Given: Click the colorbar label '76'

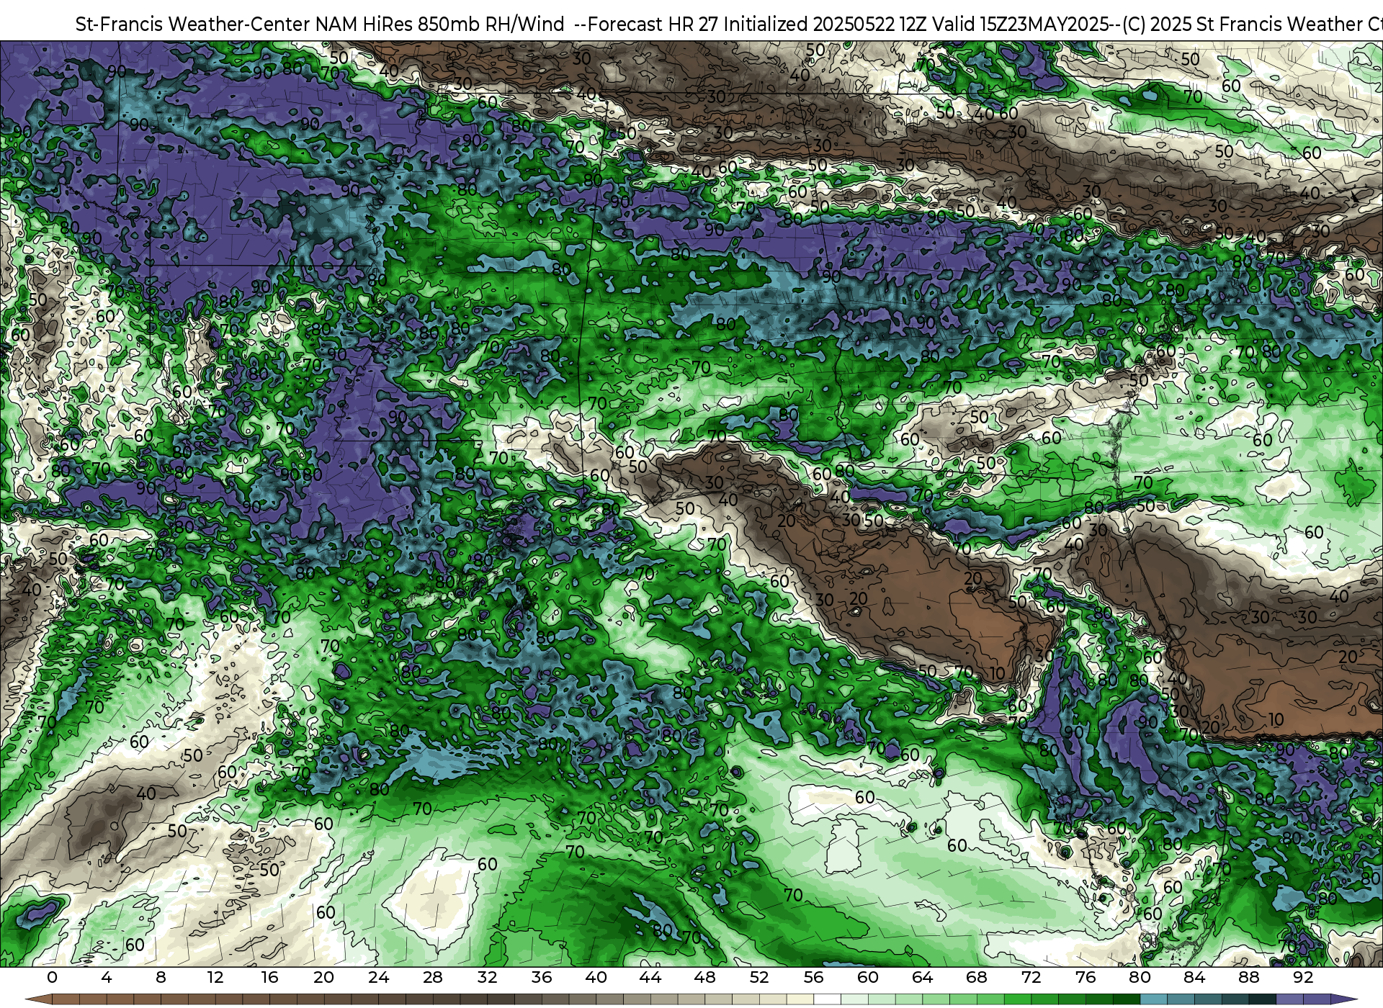Looking at the screenshot, I should [x=1086, y=977].
